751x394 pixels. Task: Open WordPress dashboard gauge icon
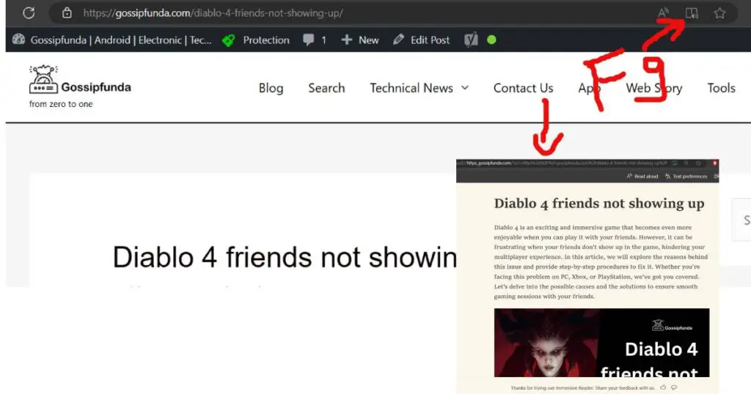(18, 40)
